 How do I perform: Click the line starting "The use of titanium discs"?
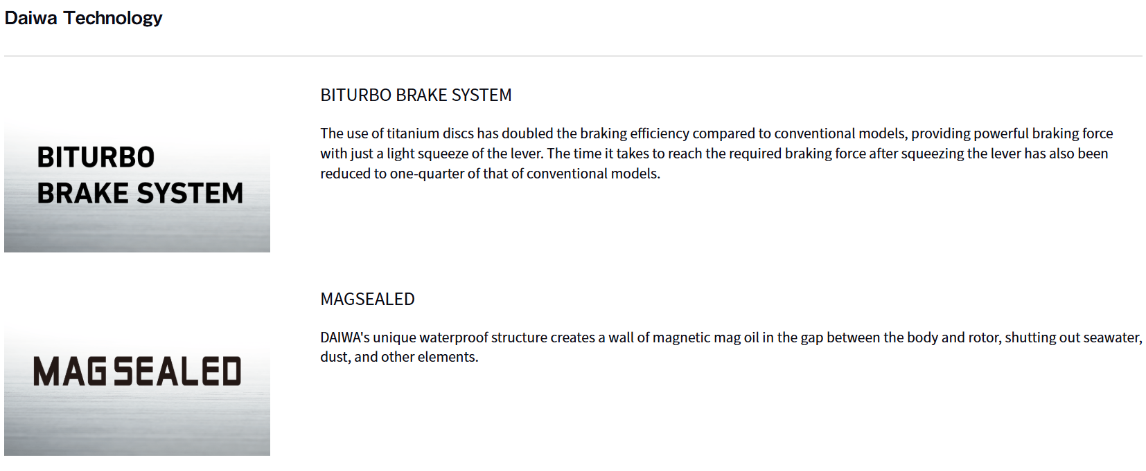[716, 133]
